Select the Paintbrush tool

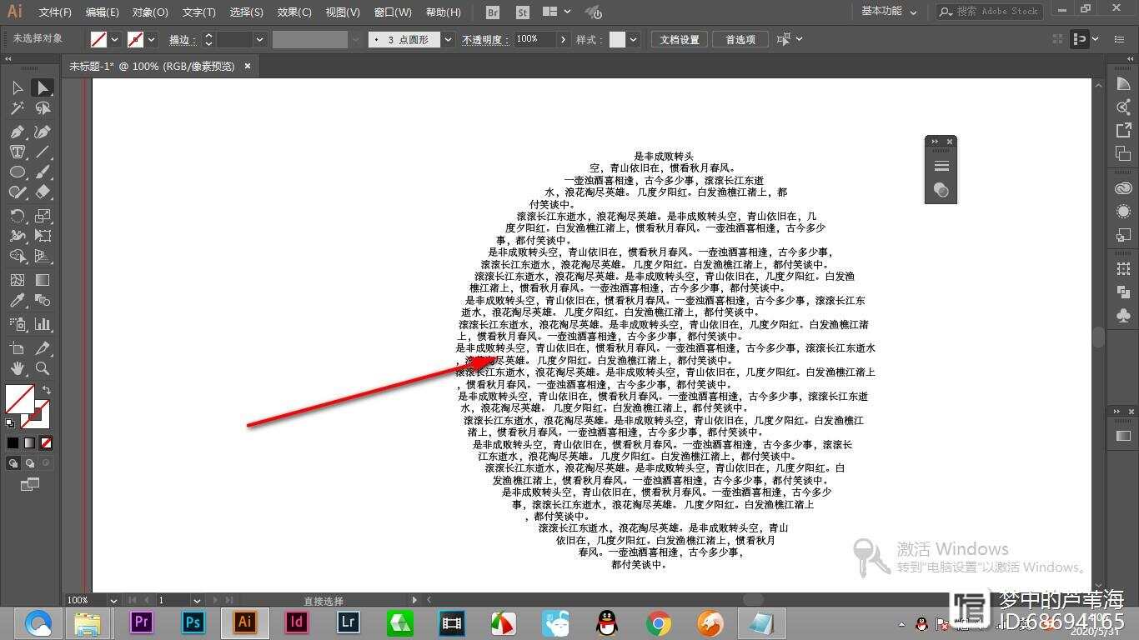point(43,172)
